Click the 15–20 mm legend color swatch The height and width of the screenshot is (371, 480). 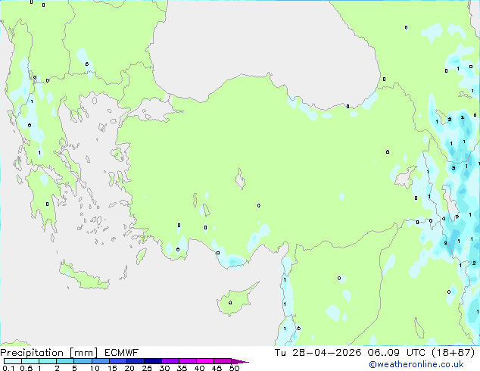click(117, 361)
